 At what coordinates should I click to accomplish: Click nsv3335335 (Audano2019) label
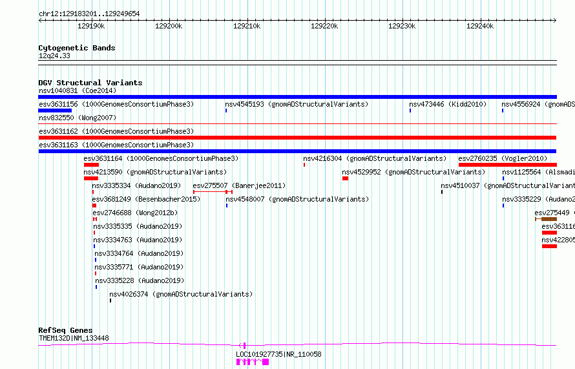pyautogui.click(x=138, y=226)
